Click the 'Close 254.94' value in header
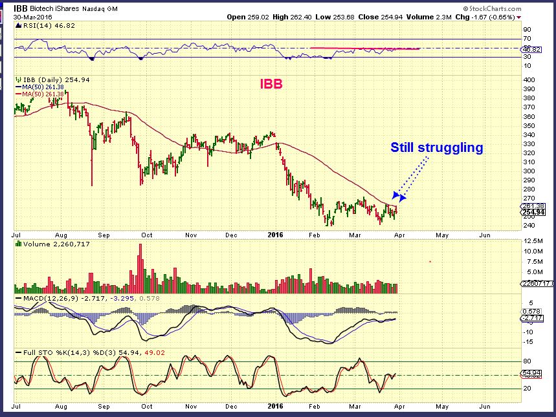This screenshot has width=556, height=417. pyautogui.click(x=380, y=17)
